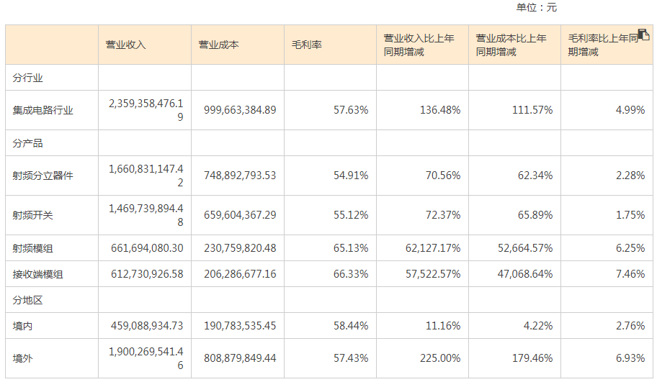Select the 集成电路行业 row label
Viewport: 657px width, 382px height.
coord(43,110)
